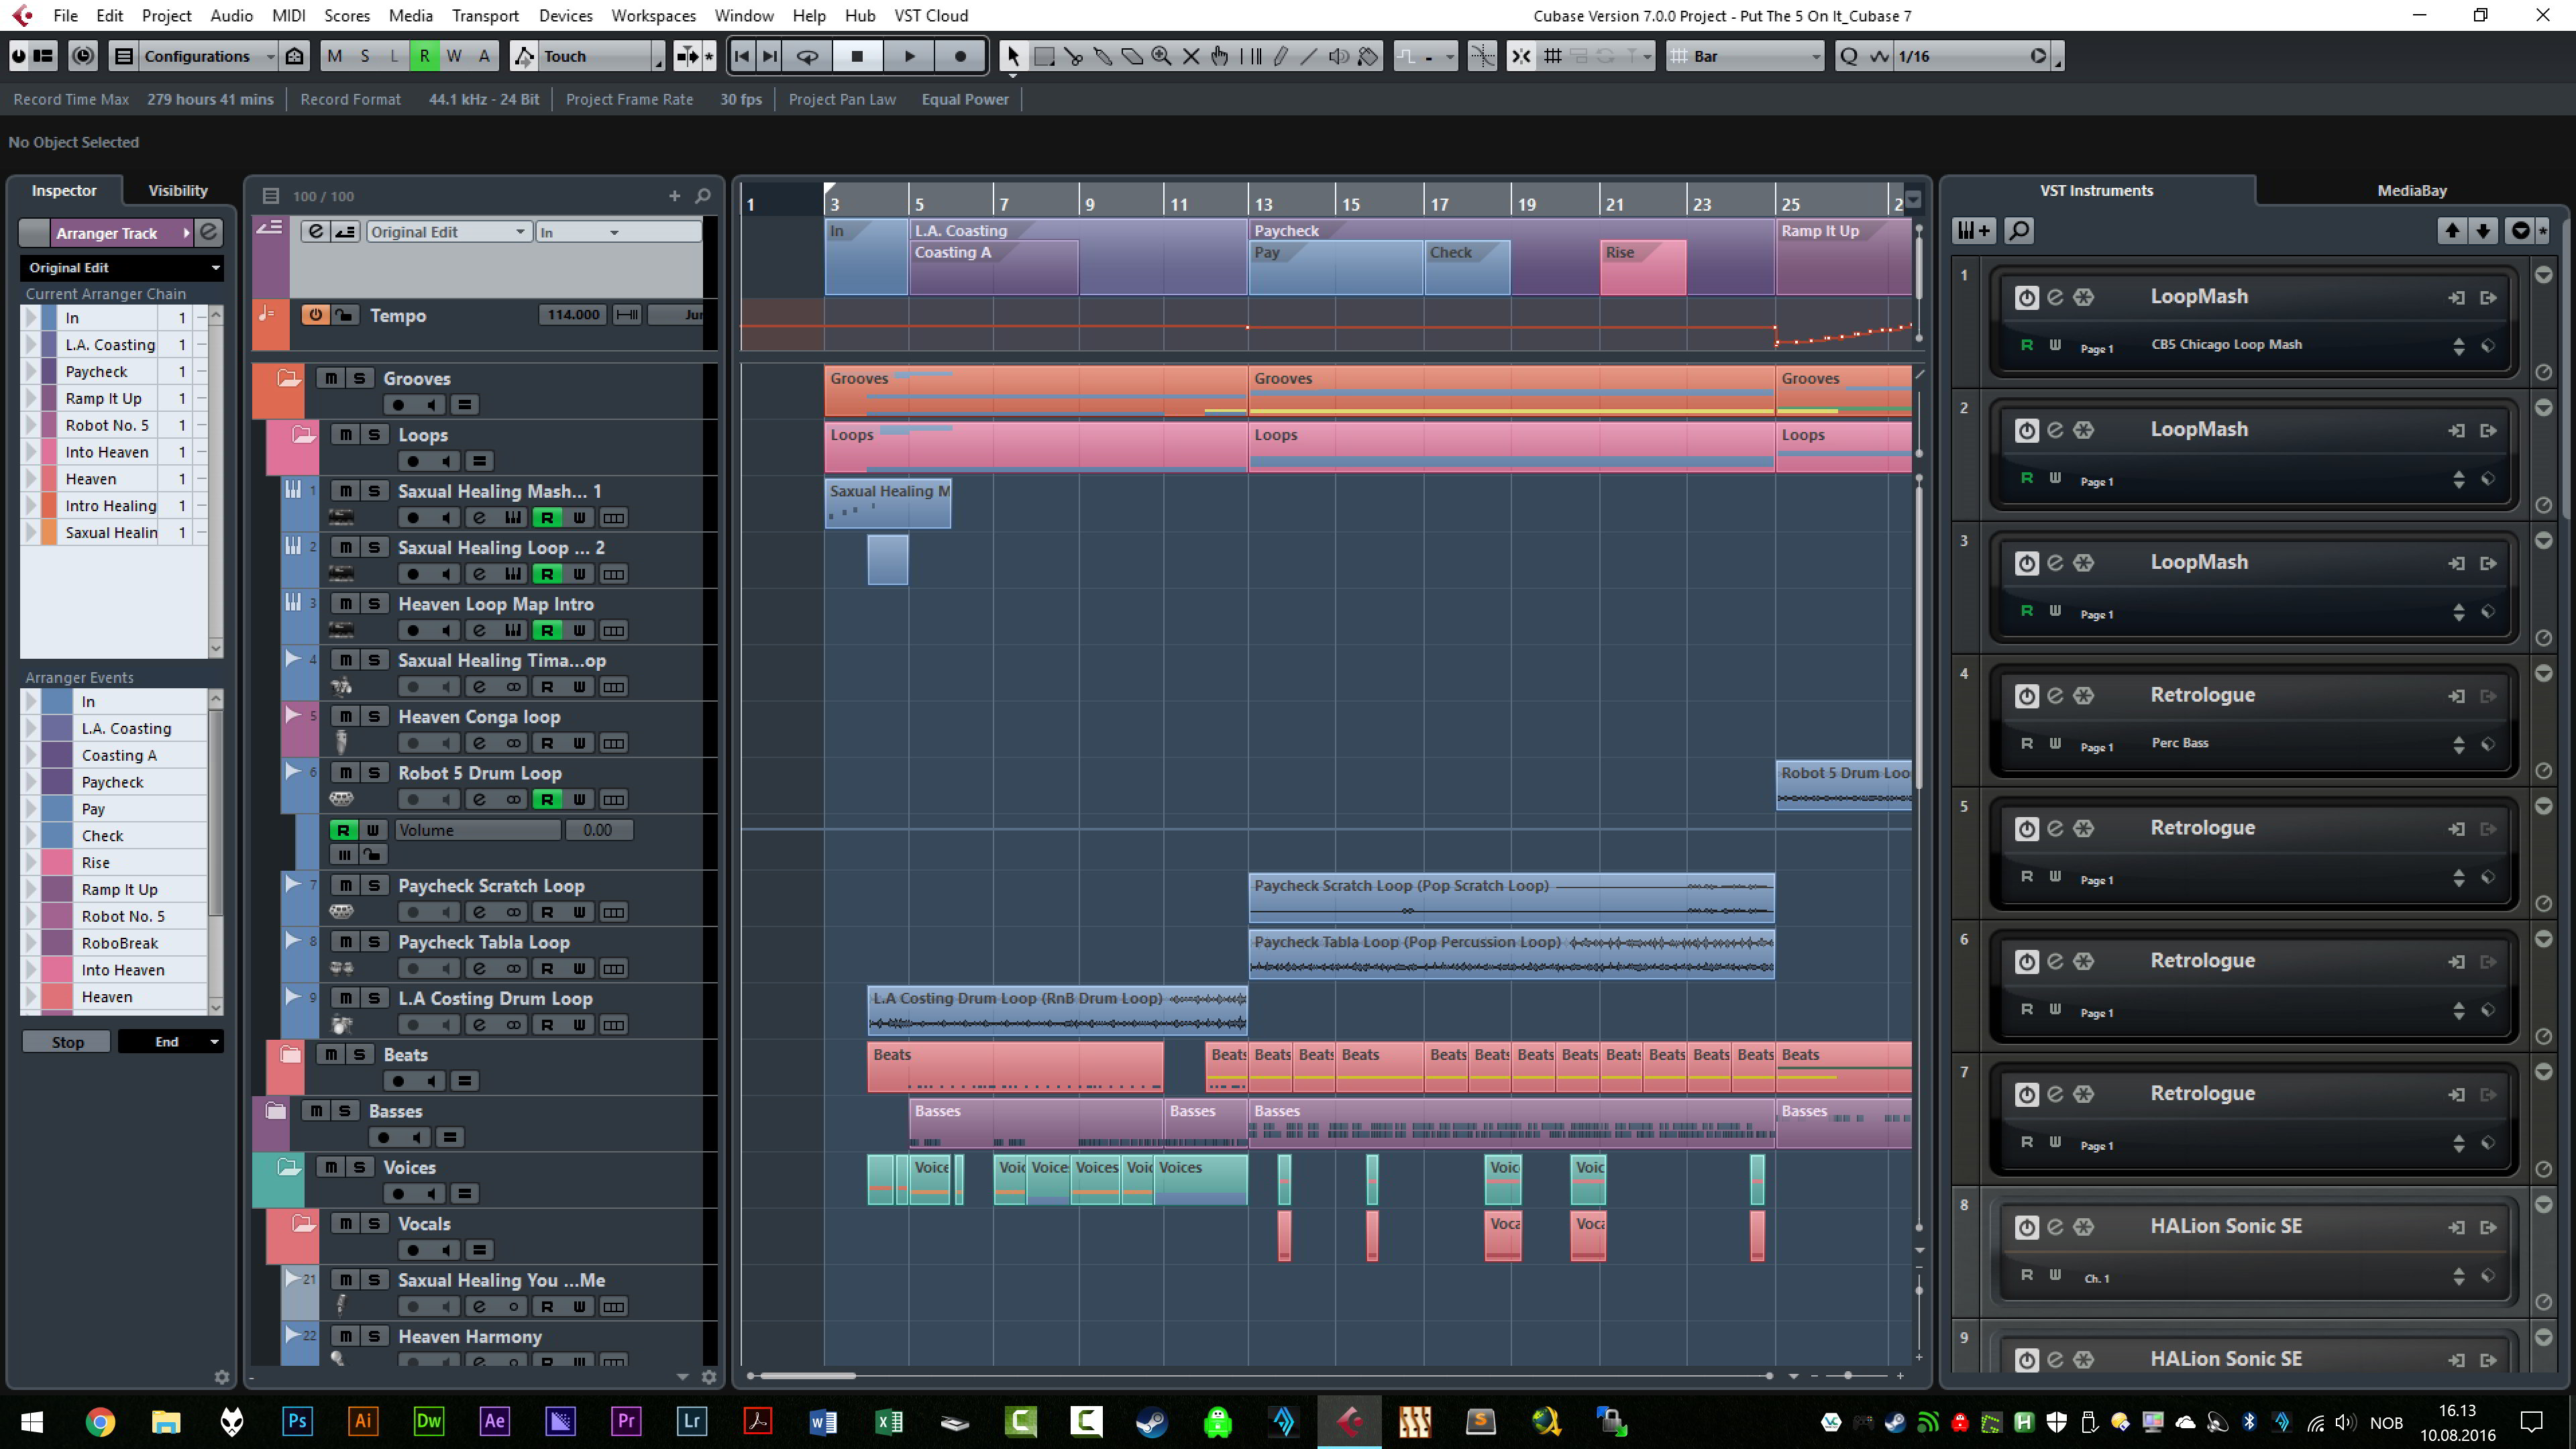Select the Mute X tool
Viewport: 2576px width, 1449px height.
pyautogui.click(x=1190, y=56)
